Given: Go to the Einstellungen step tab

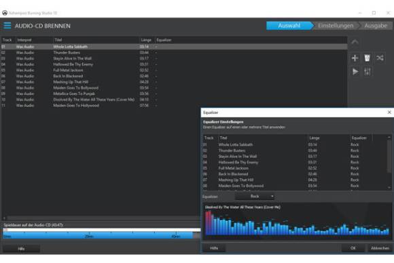Looking at the screenshot, I should 336,26.
